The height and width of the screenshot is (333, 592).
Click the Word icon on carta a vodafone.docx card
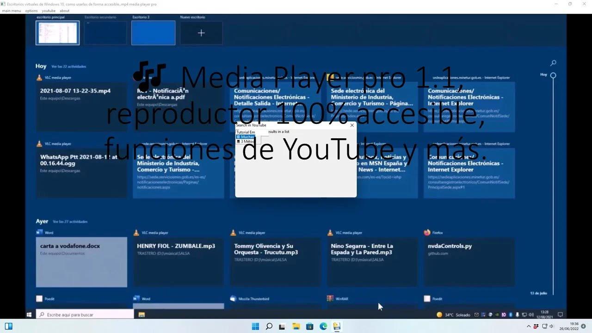(40, 233)
